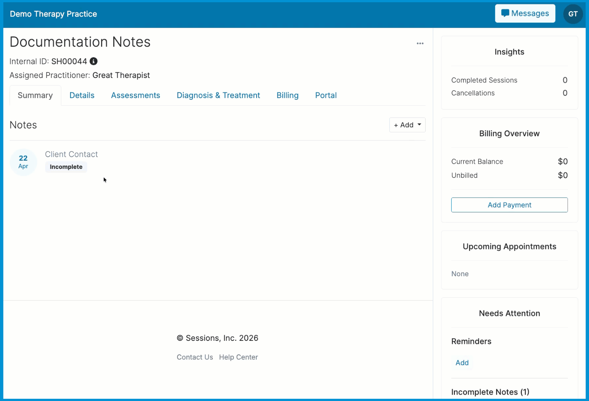The height and width of the screenshot is (401, 589).
Task: Add a reminder under Reminders
Action: coord(462,363)
